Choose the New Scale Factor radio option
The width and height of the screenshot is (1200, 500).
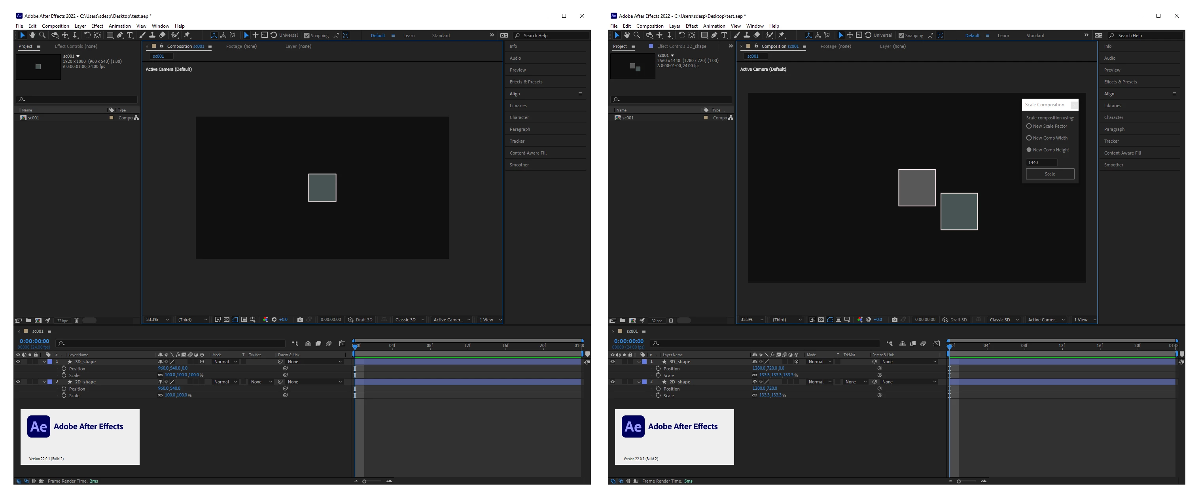(x=1029, y=126)
